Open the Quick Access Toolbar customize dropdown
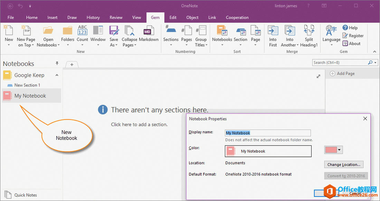This screenshot has height=201, width=380. point(30,6)
